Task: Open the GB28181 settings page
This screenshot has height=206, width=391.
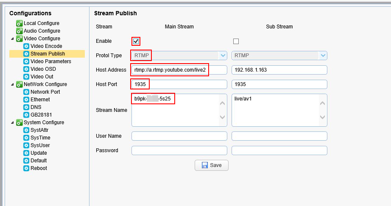Action: tap(41, 115)
